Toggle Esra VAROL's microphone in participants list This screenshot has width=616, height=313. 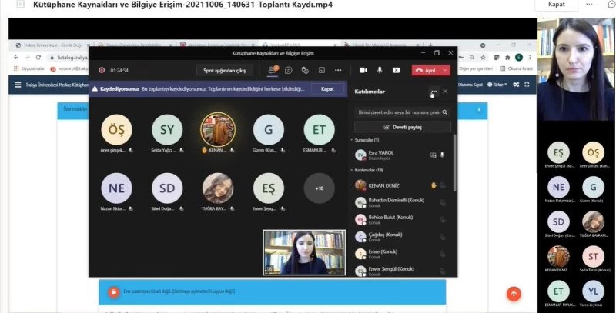point(442,155)
